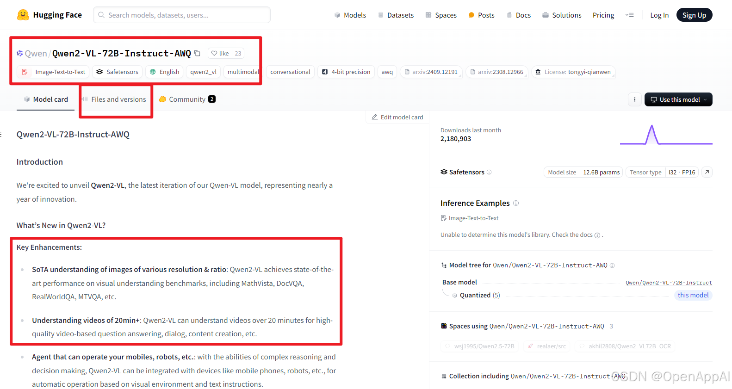Open the akhil2808/Qwen2_VL72B_OCR space
Viewport: 732px width, 389px height.
(x=625, y=346)
